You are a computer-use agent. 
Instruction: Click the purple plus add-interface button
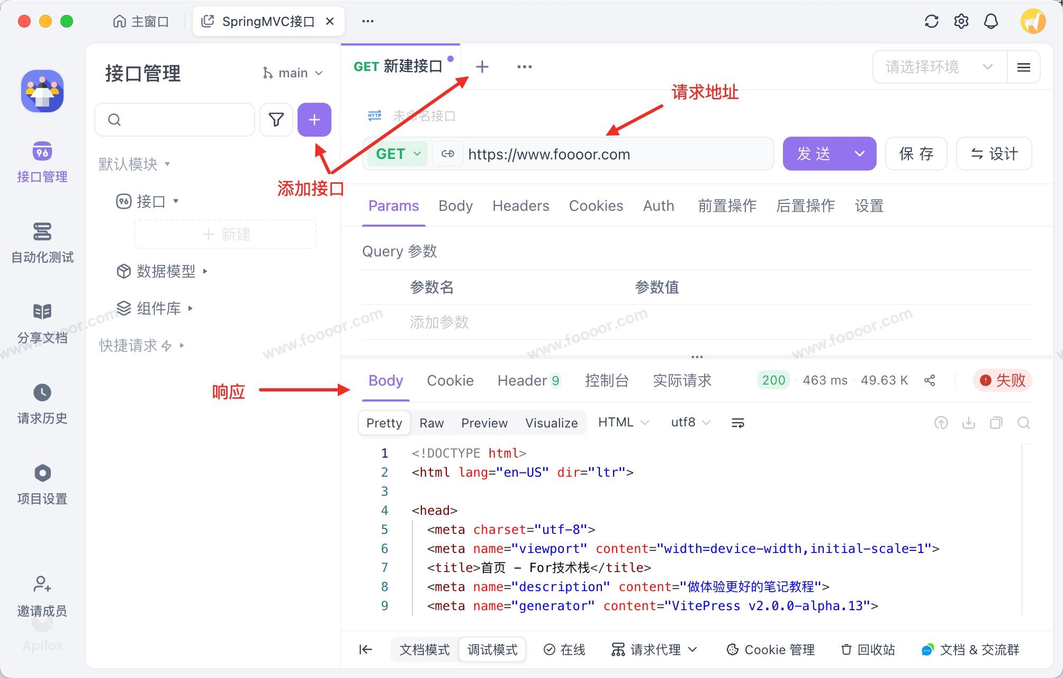click(314, 120)
